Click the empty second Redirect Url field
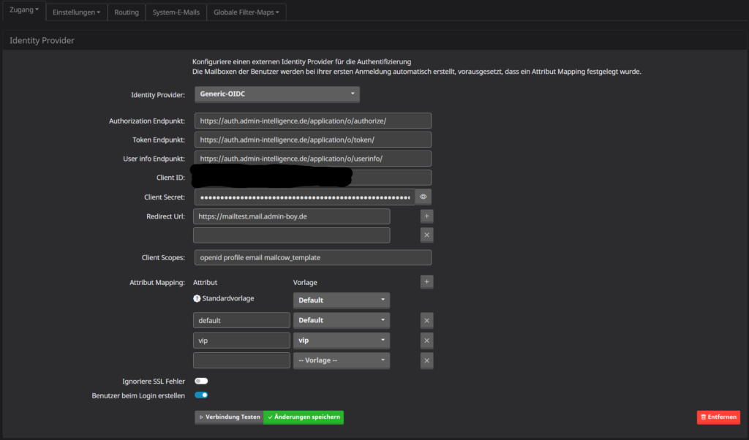Screen dimensions: 749x440 (x=291, y=235)
